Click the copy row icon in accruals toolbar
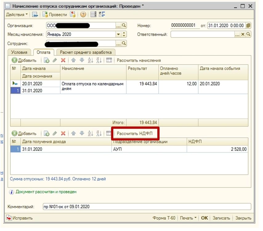 coord(47,60)
